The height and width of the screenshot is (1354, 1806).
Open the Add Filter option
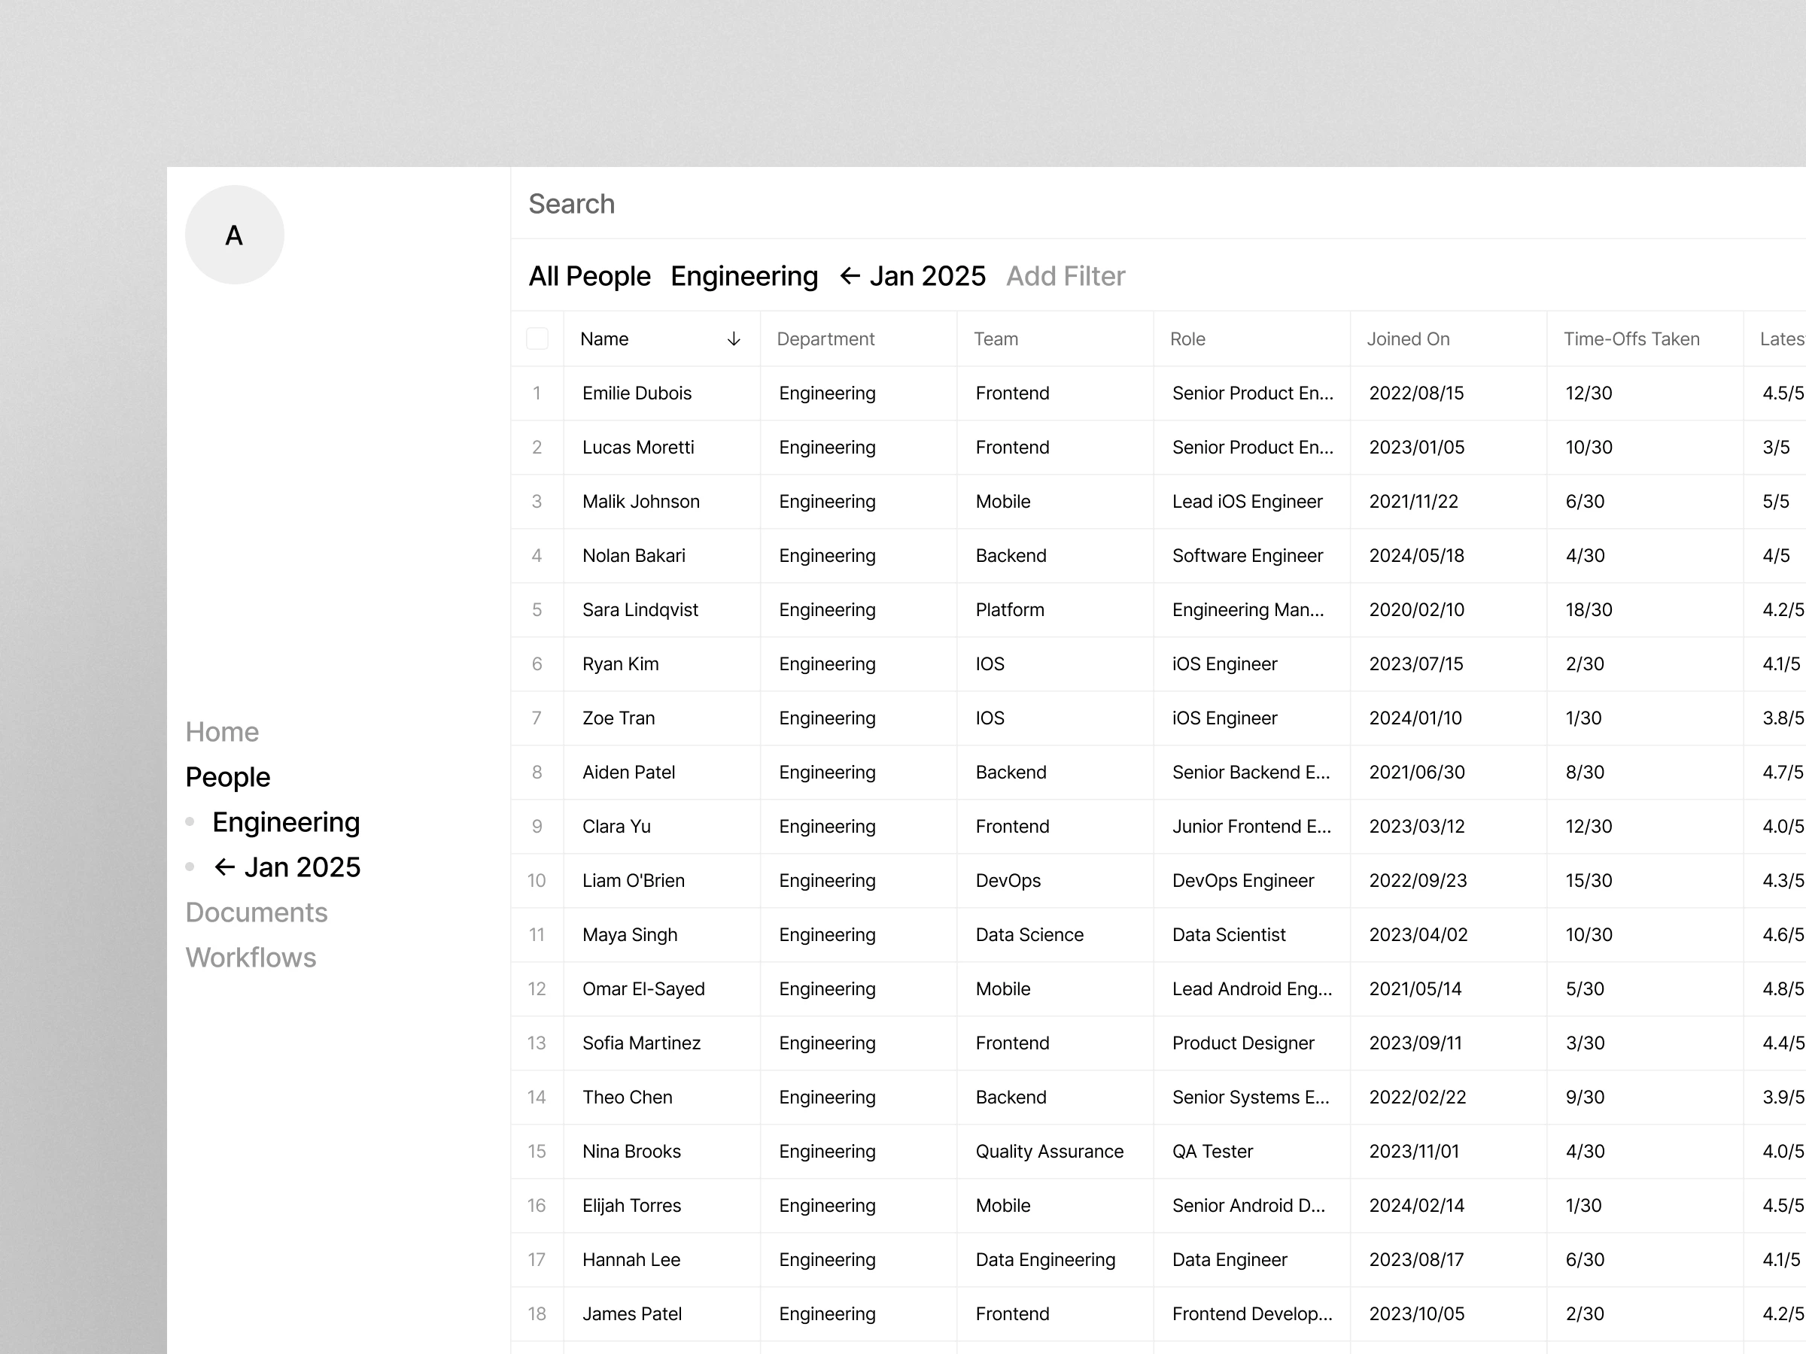[1065, 276]
